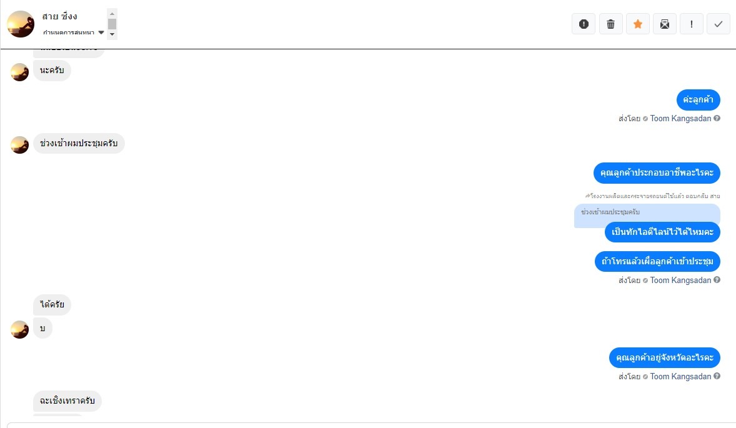This screenshot has width=736, height=428.
Task: Click the avatar next to the นะครับ message
Action: click(20, 71)
